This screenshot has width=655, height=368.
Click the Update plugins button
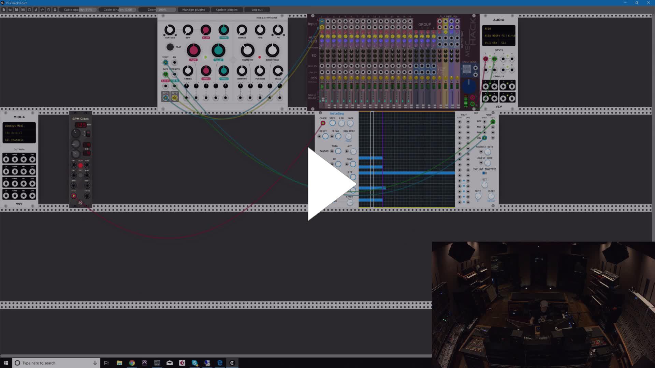point(227,10)
